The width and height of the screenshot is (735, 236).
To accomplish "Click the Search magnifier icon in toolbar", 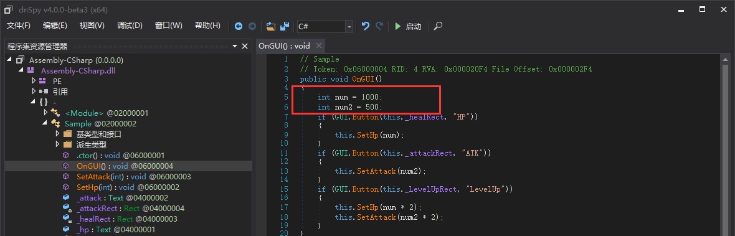I will [438, 27].
